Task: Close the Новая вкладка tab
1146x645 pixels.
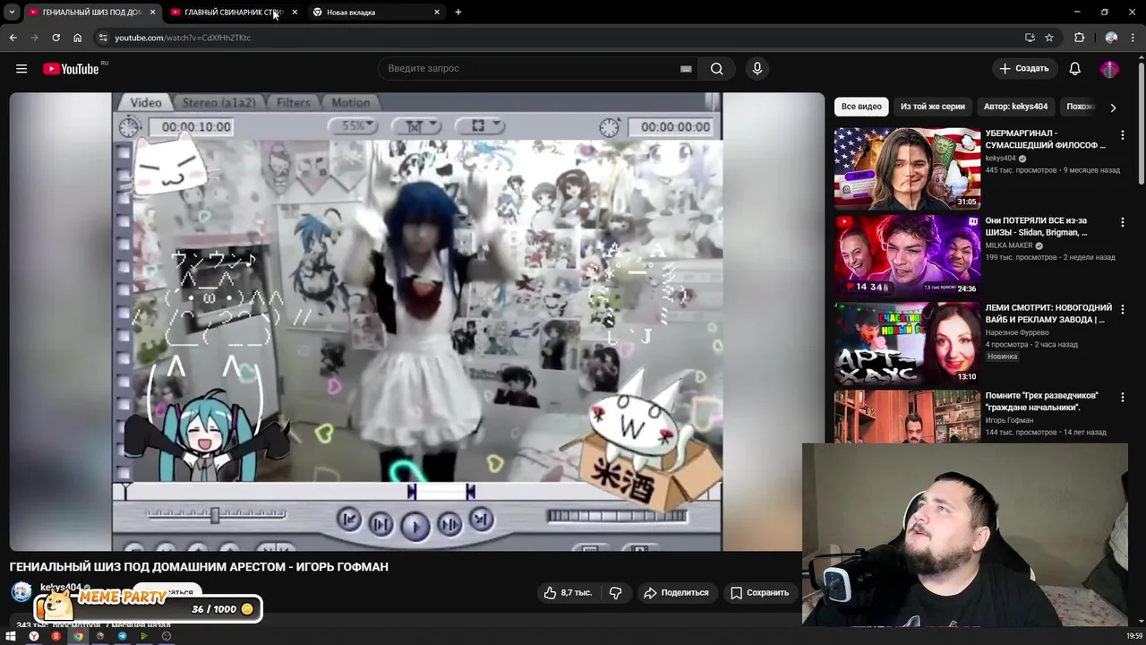Action: 437,13
